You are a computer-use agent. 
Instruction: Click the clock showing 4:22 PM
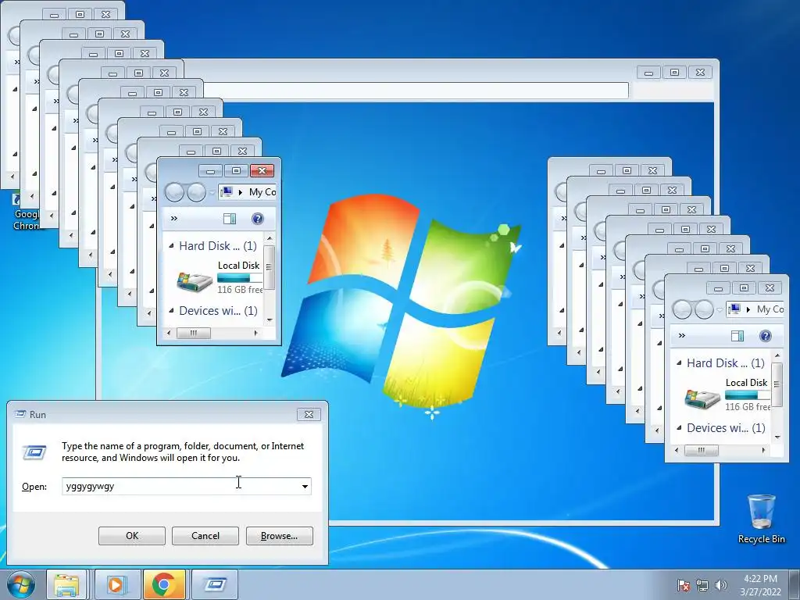[x=760, y=579]
